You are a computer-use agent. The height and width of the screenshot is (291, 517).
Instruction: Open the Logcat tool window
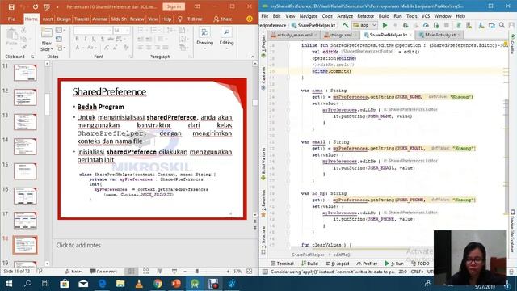pos(338,264)
